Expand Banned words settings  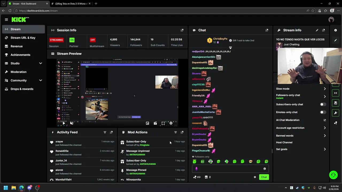tap(325, 136)
